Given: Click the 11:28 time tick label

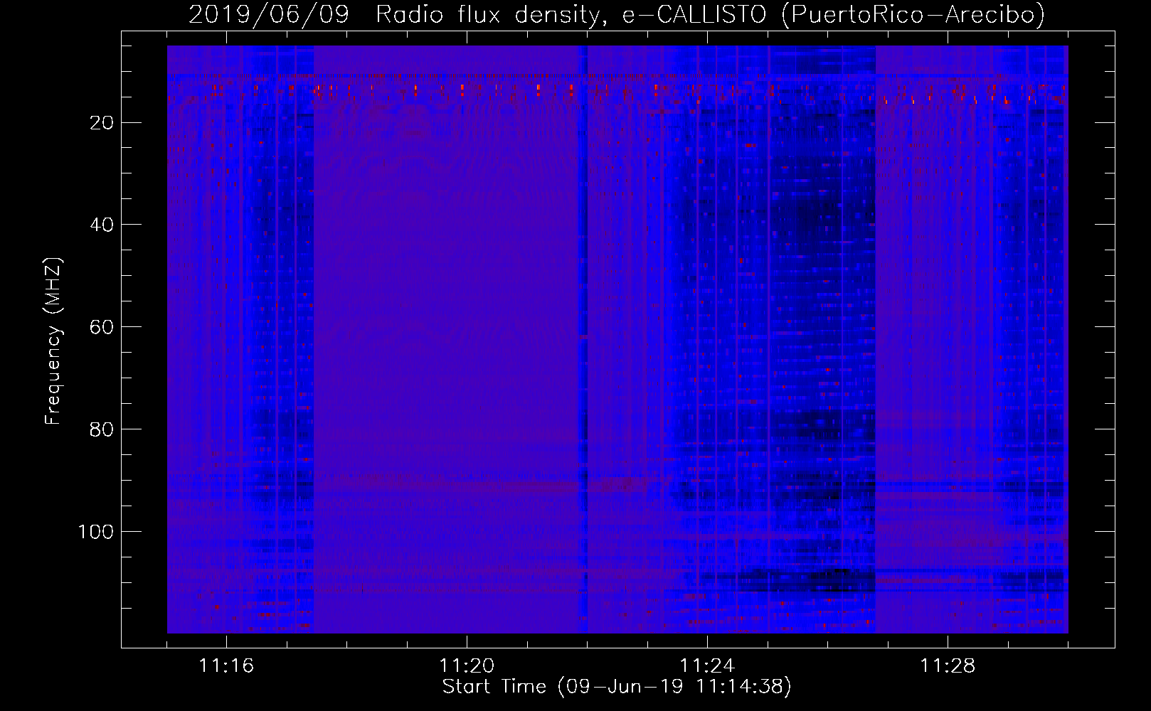Looking at the screenshot, I should coord(948,666).
